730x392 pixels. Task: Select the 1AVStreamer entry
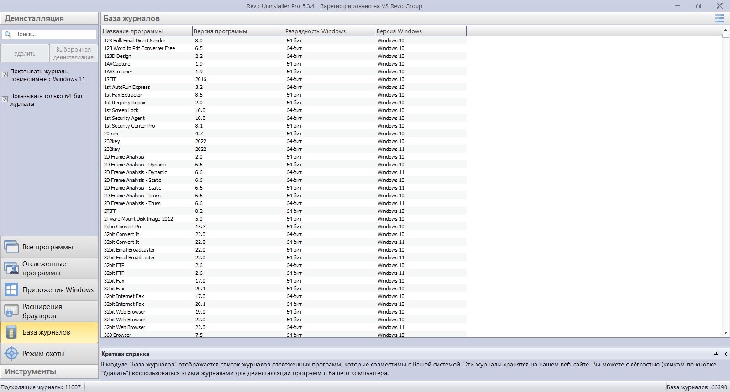pyautogui.click(x=284, y=72)
